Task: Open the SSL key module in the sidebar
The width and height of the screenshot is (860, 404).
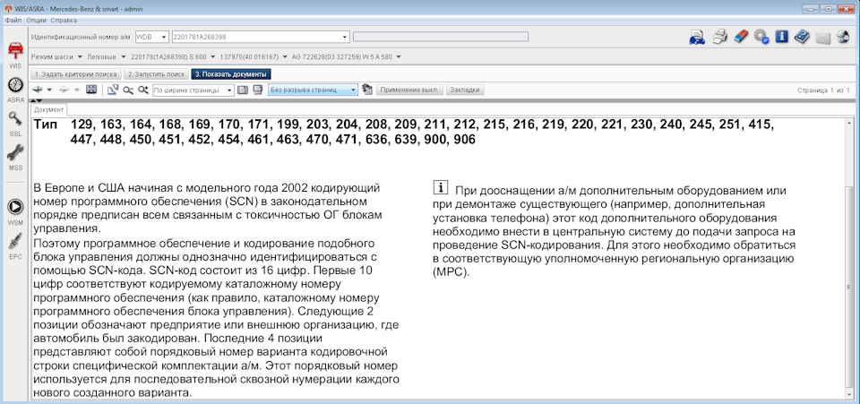Action: [15, 119]
